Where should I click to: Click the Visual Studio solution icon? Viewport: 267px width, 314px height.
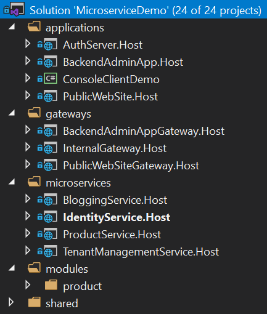click(x=17, y=9)
